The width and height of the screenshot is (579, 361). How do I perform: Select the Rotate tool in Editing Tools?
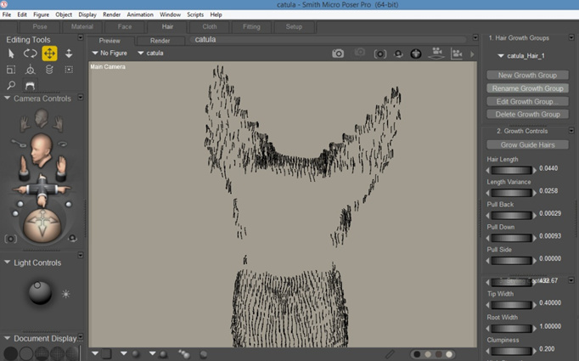30,54
